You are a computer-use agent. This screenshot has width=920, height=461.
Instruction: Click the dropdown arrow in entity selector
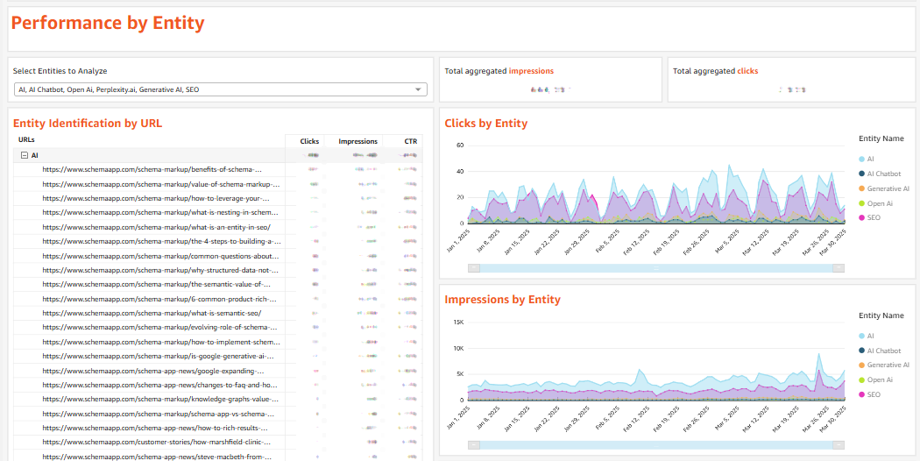(418, 89)
